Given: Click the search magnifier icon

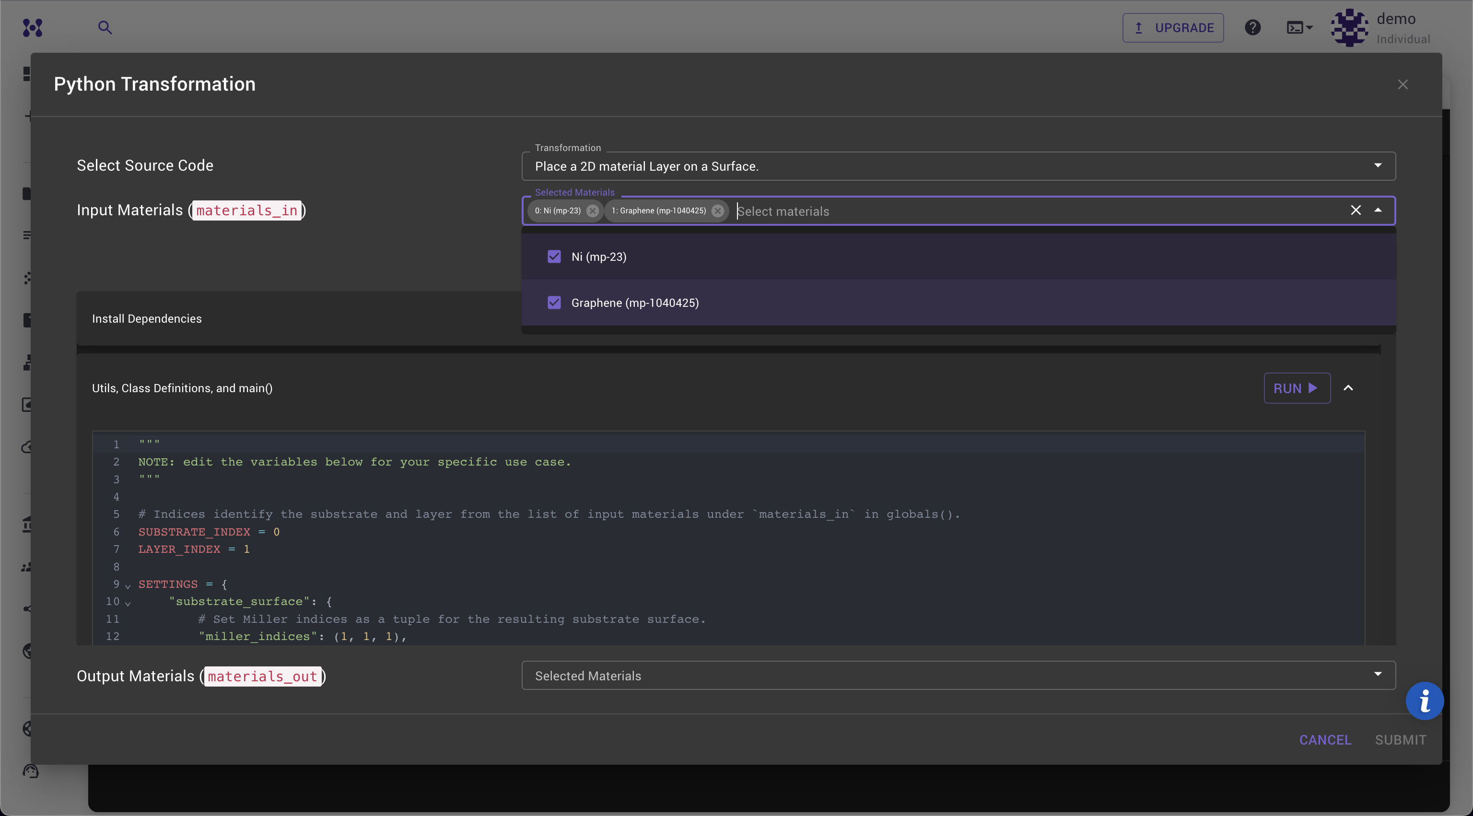Looking at the screenshot, I should 105,27.
